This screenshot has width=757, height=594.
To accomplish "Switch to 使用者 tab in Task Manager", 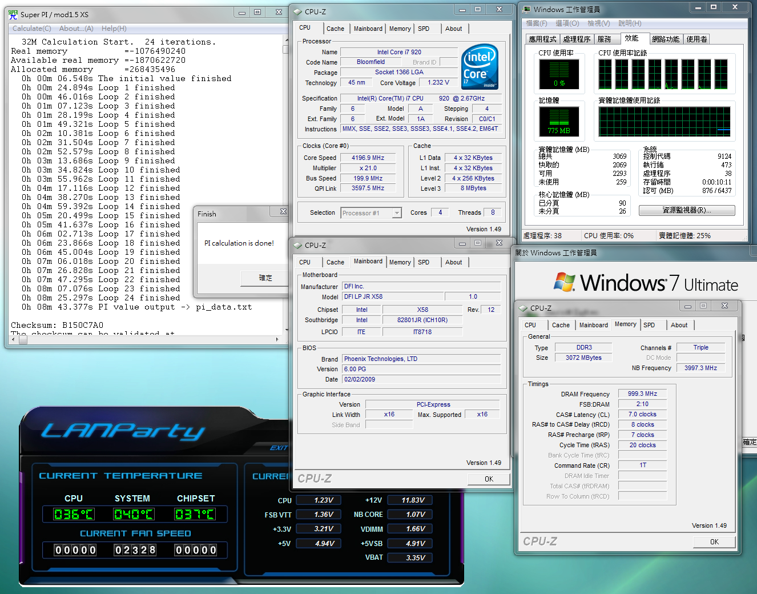I will point(697,39).
